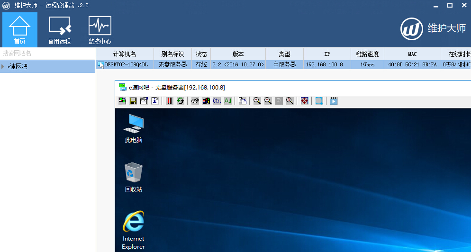Click the MAC column header
The width and height of the screenshot is (471, 252).
click(x=412, y=54)
